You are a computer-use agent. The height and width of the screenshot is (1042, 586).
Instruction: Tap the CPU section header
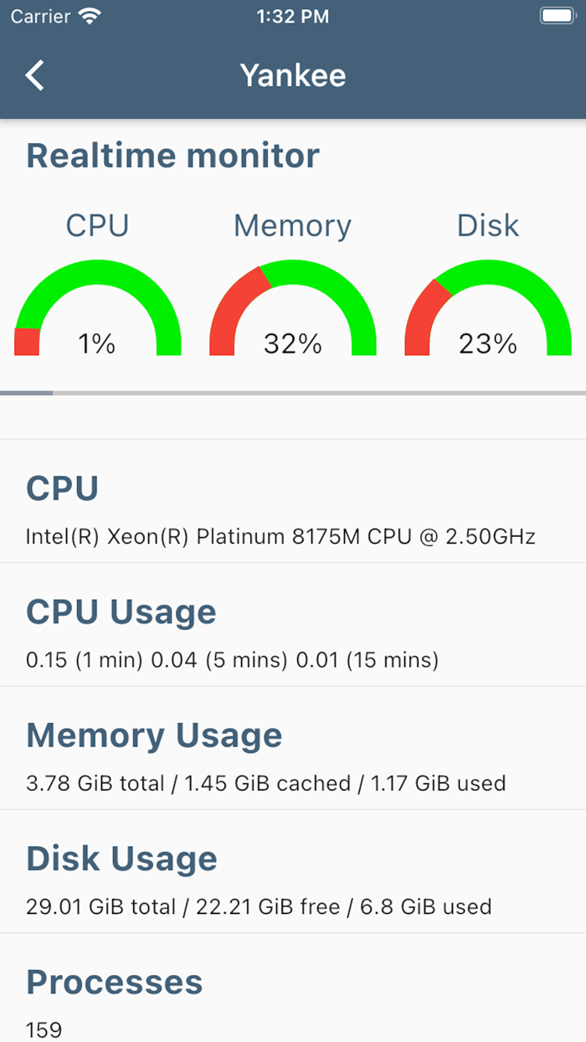click(62, 487)
